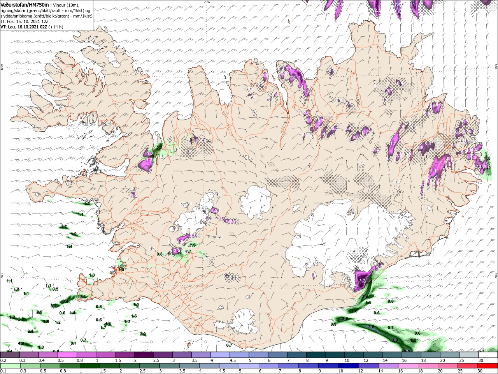Click the '2.9' precipitation value on the map

coord(39,312)
